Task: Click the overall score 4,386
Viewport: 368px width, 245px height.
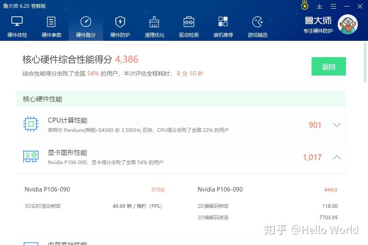Action: 127,59
